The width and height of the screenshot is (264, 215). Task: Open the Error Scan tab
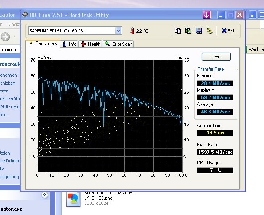tap(118, 44)
